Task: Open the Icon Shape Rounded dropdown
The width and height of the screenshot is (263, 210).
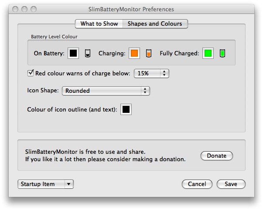Action: click(106, 91)
